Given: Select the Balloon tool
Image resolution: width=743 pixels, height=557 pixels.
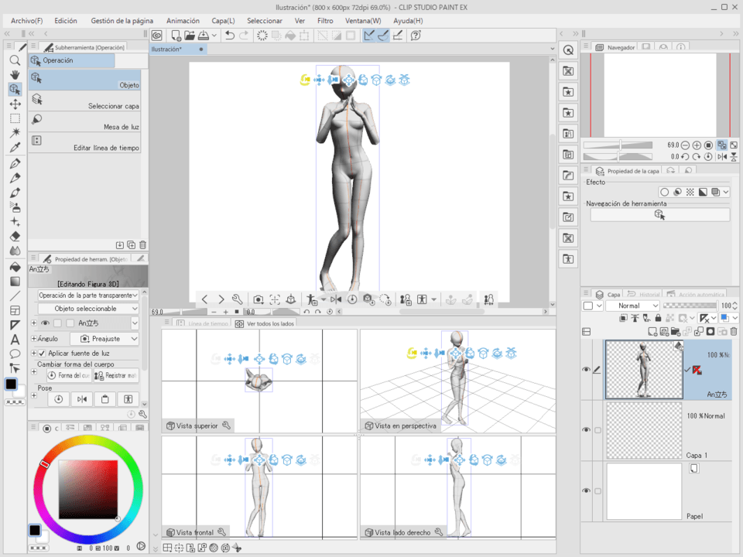Looking at the screenshot, I should 15,354.
